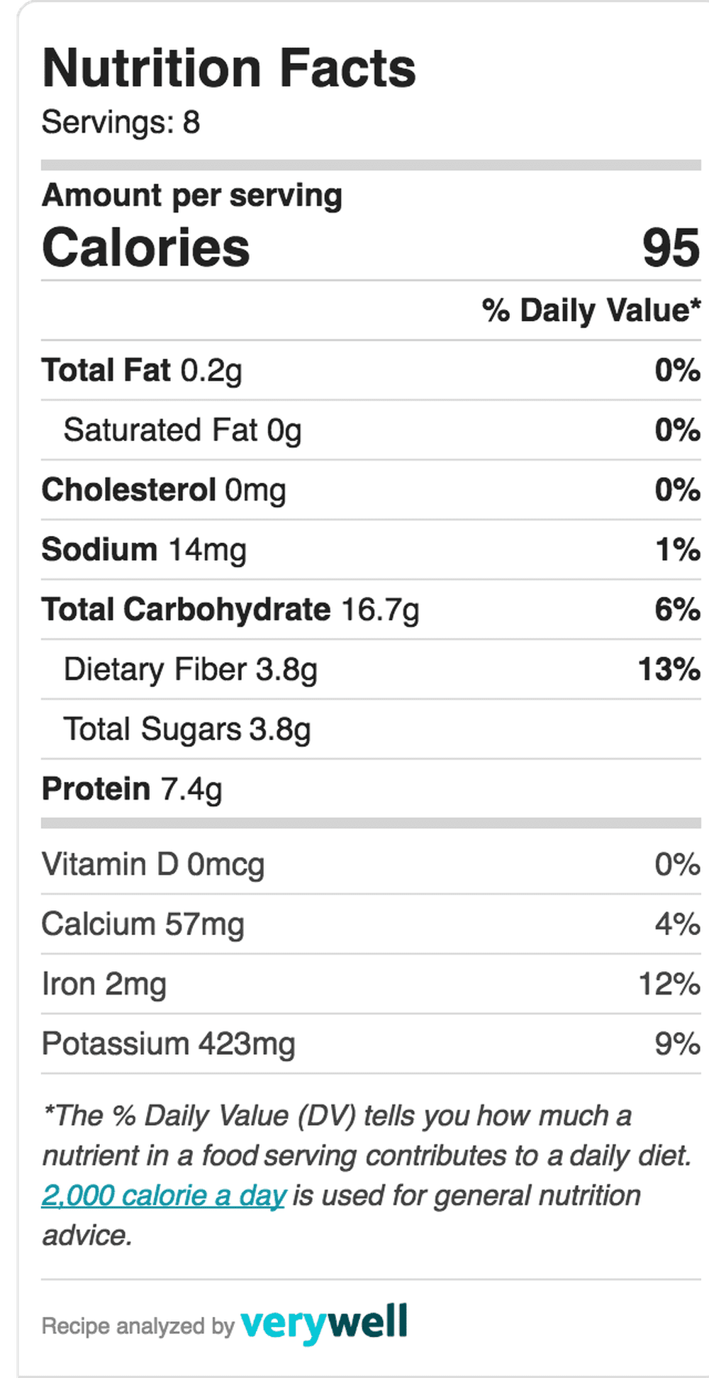Click the Recipe analyzed by text
Screen dimensions: 709x1378
138,1326
